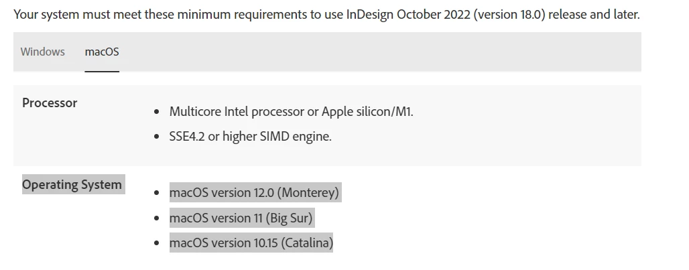Select the macOS tab
The height and width of the screenshot is (270, 689).
click(102, 52)
